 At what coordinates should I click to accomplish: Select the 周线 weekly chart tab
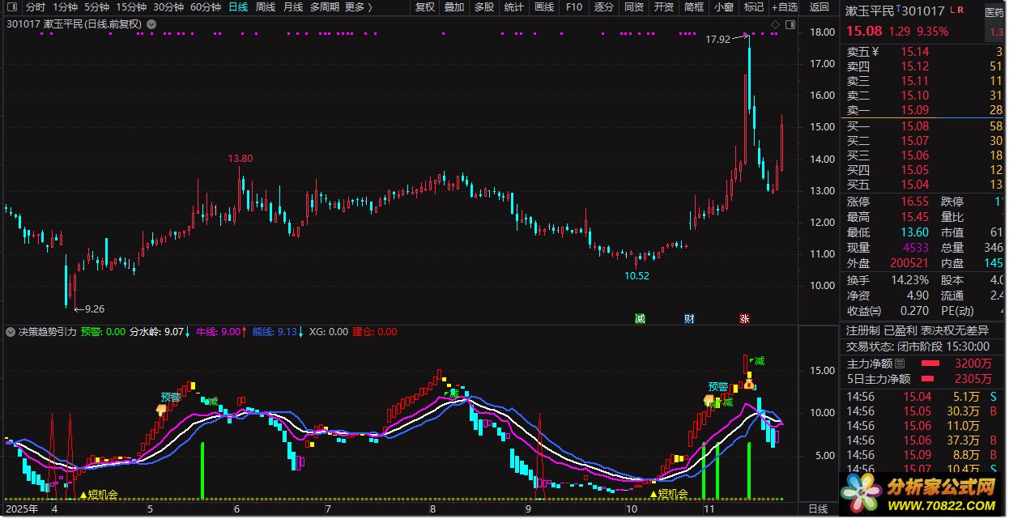tap(266, 6)
